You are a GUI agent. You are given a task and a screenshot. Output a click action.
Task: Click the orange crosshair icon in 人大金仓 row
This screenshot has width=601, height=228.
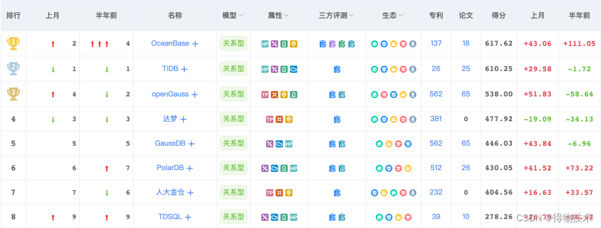[x=279, y=192]
